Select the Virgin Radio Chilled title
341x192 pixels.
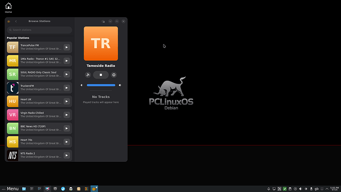click(x=32, y=113)
